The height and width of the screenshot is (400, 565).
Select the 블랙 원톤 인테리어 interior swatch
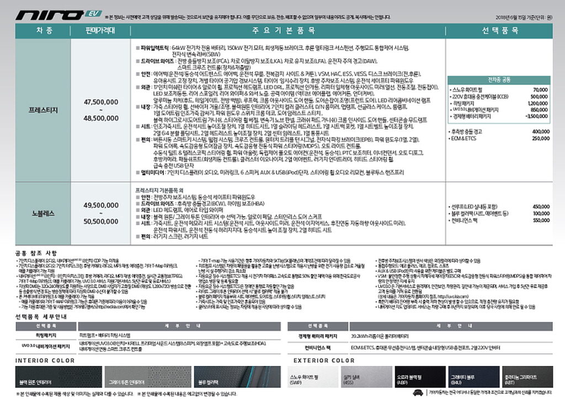(58, 377)
